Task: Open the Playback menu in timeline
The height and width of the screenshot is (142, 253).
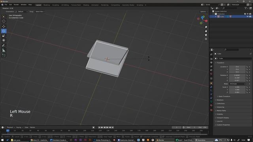Action: coord(11,127)
